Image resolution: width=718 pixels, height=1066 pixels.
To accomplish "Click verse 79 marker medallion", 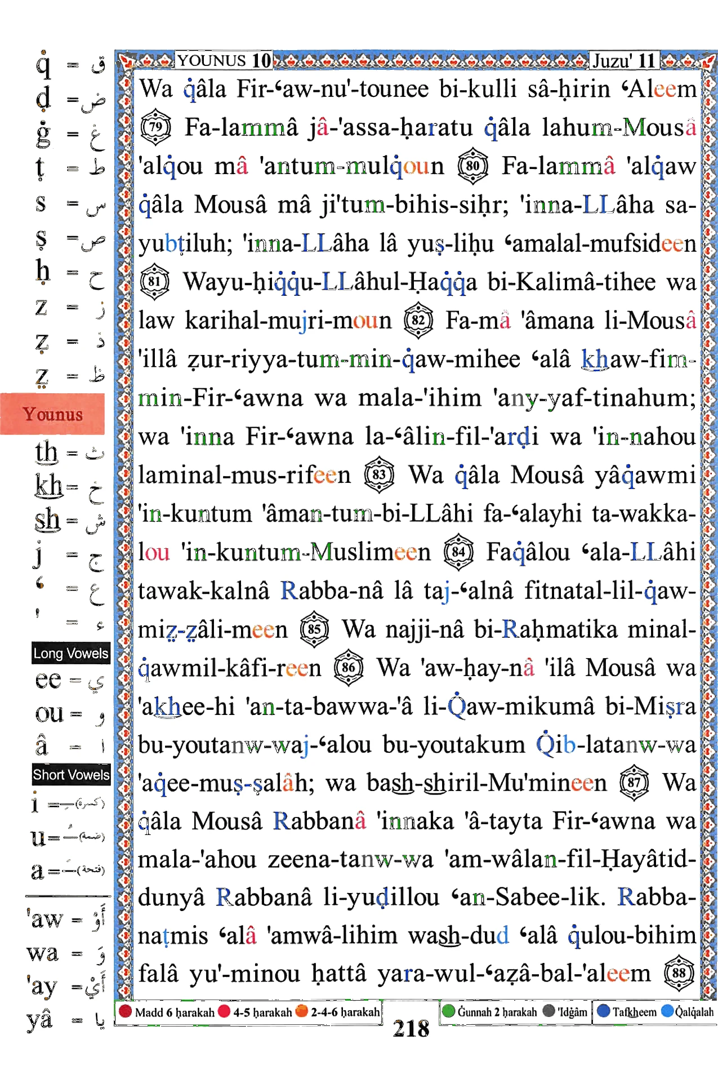I will [155, 127].
